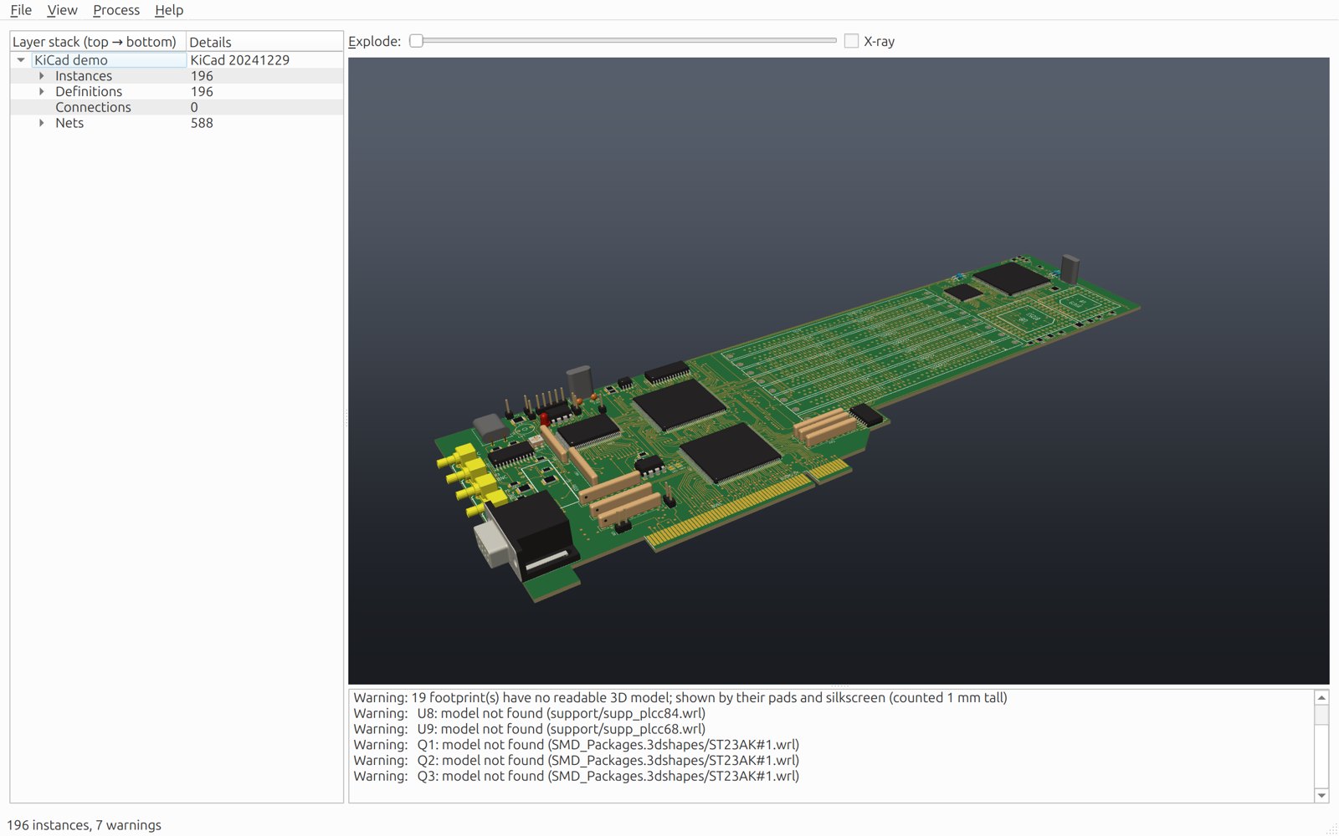This screenshot has width=1339, height=836.
Task: Click the Q3 model not found warning
Action: [x=577, y=777]
